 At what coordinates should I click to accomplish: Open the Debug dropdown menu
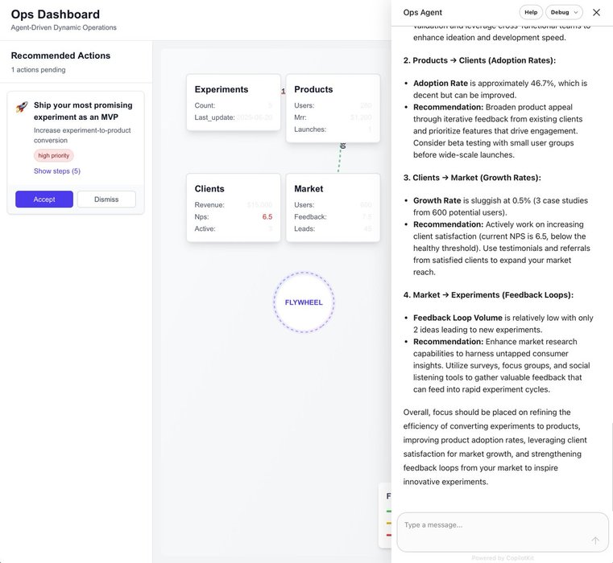pos(564,12)
